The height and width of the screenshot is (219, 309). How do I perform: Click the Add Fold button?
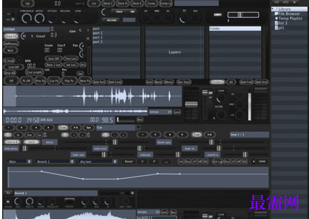tap(246, 82)
